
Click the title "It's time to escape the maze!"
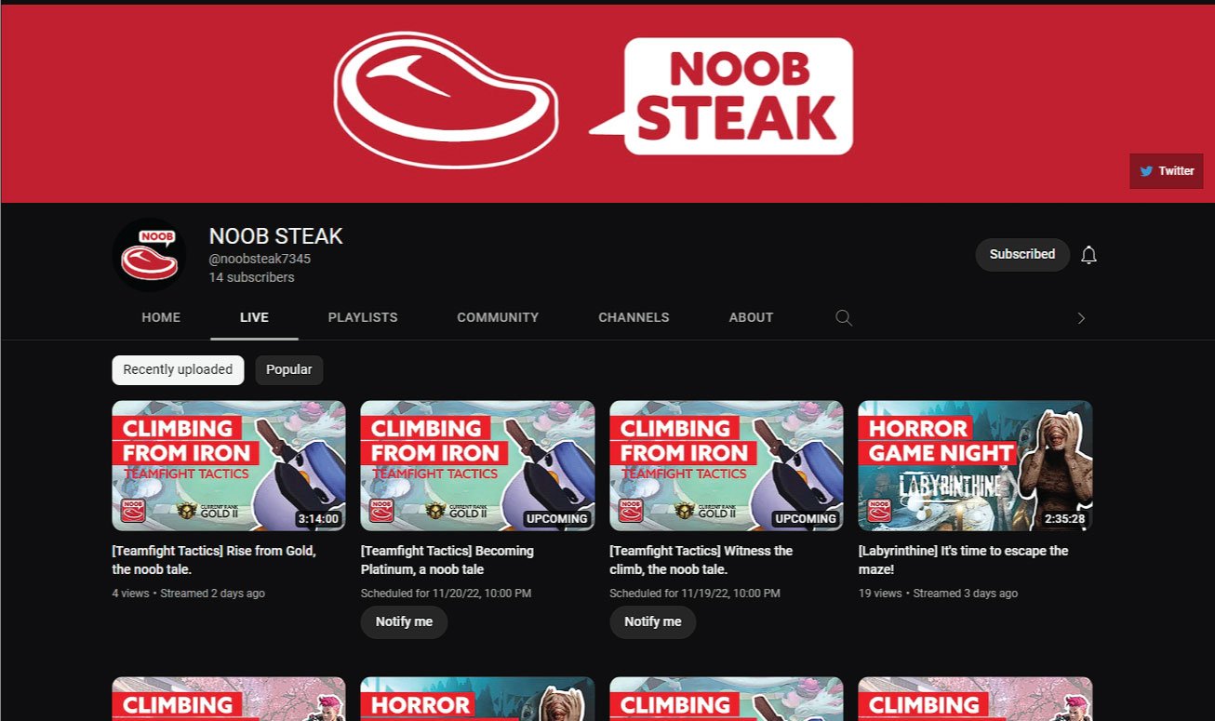coord(963,559)
